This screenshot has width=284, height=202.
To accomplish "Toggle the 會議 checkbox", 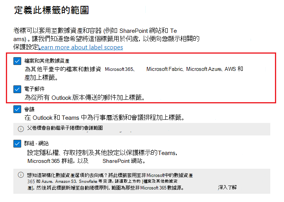I will 17,109.
